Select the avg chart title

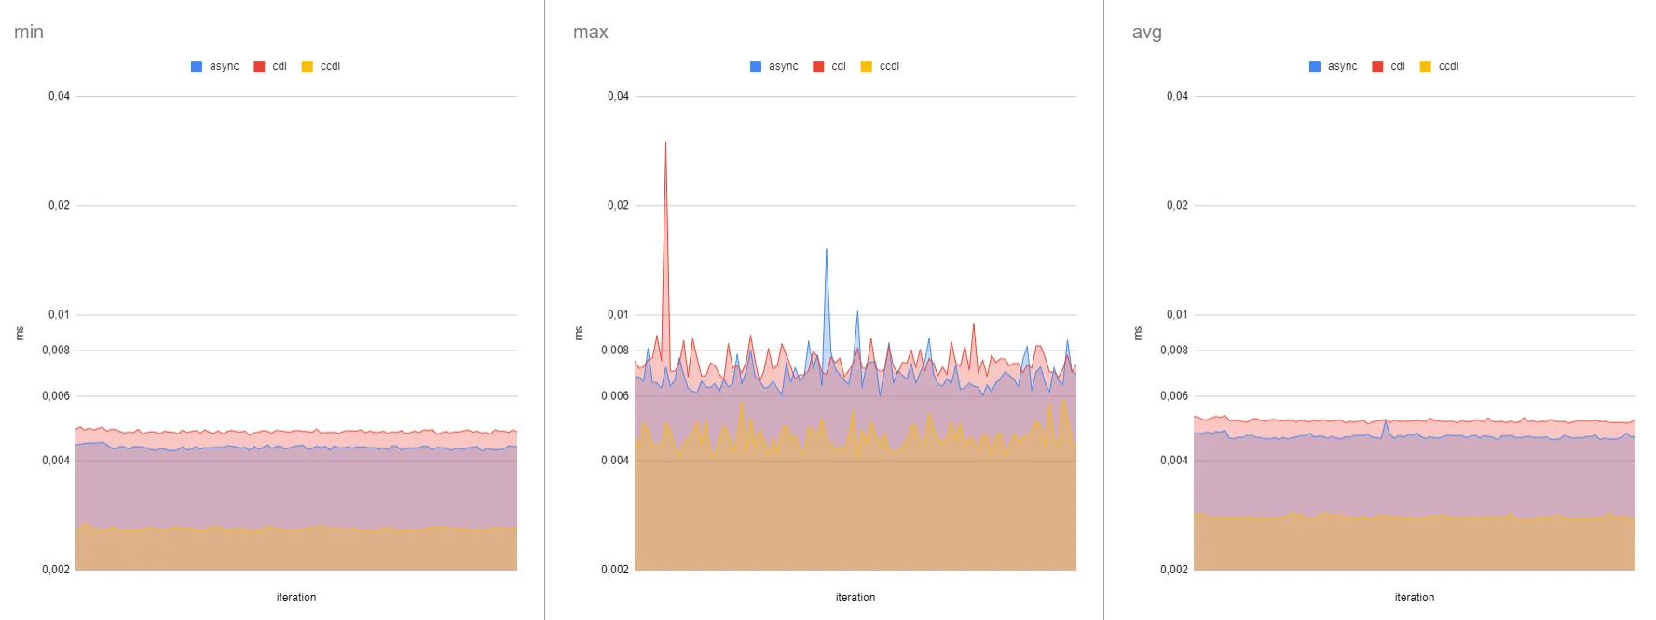click(x=1147, y=33)
